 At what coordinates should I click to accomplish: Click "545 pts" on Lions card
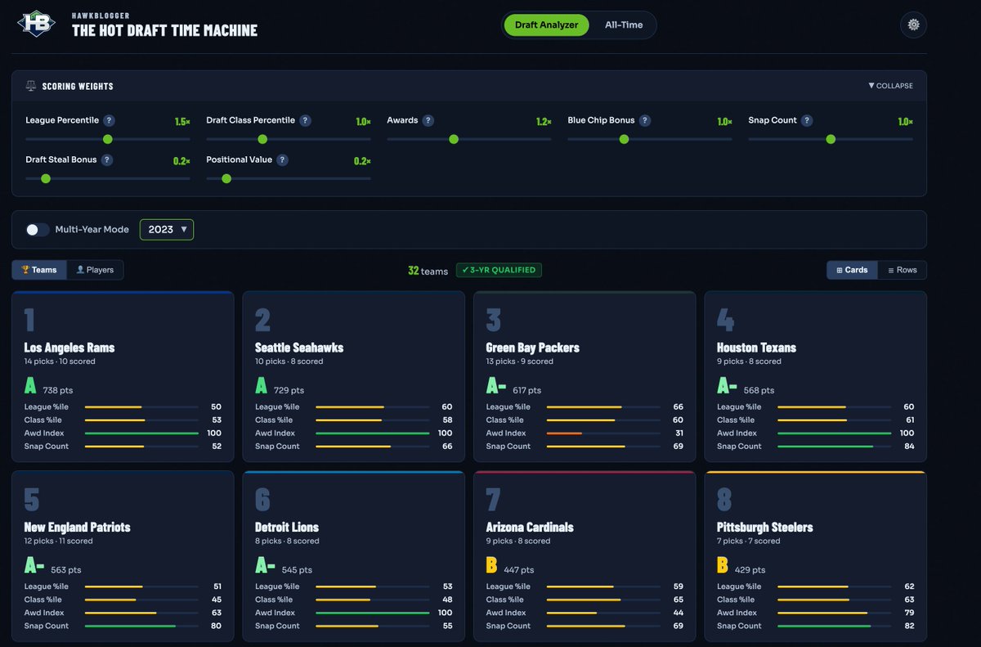click(x=298, y=570)
